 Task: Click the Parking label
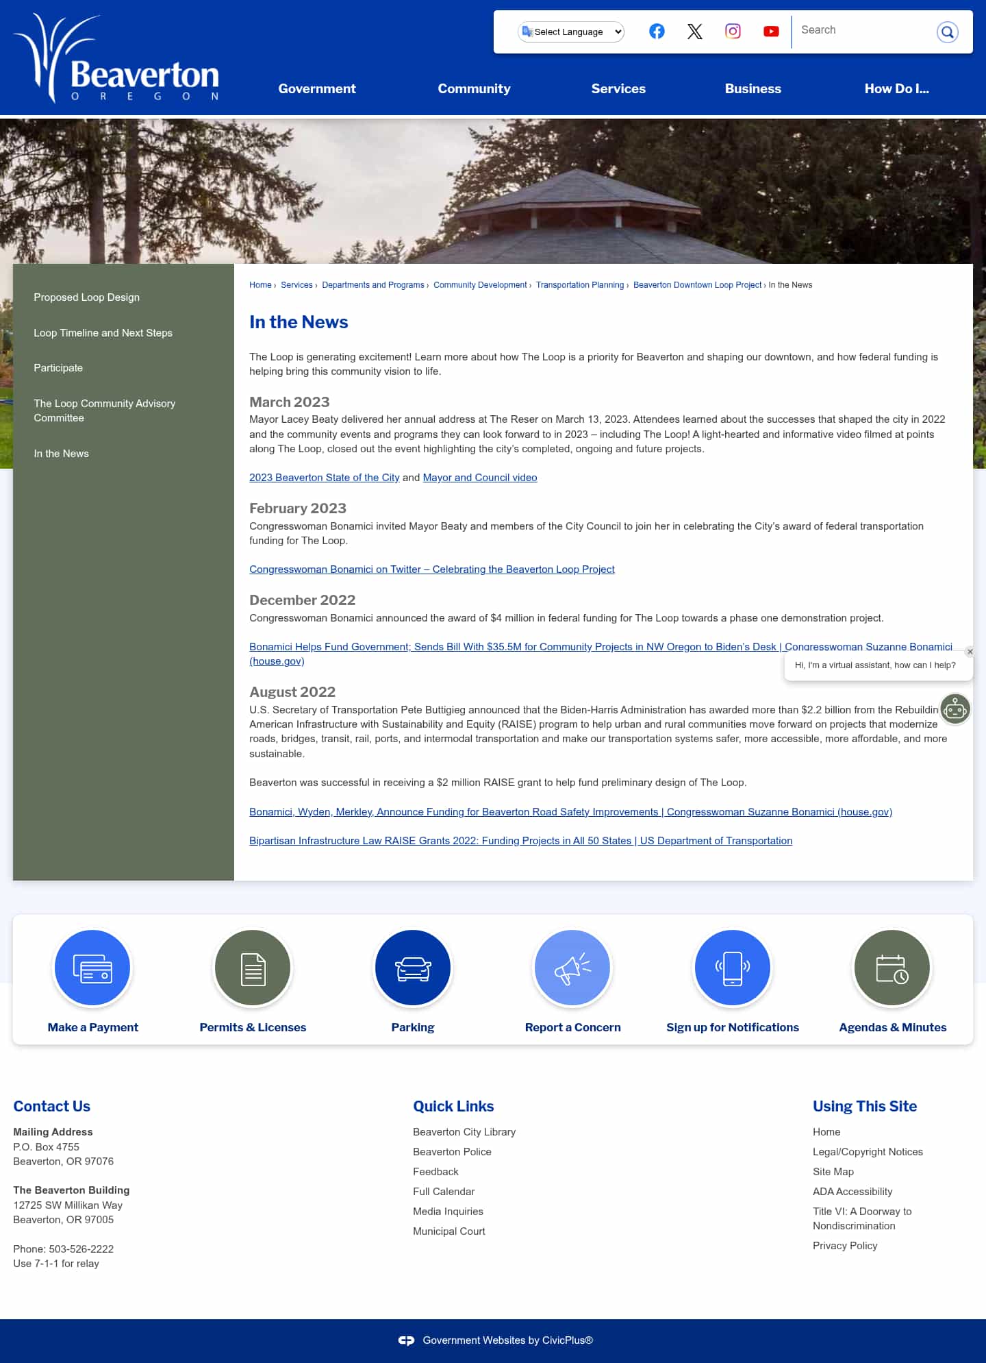pyautogui.click(x=413, y=1027)
